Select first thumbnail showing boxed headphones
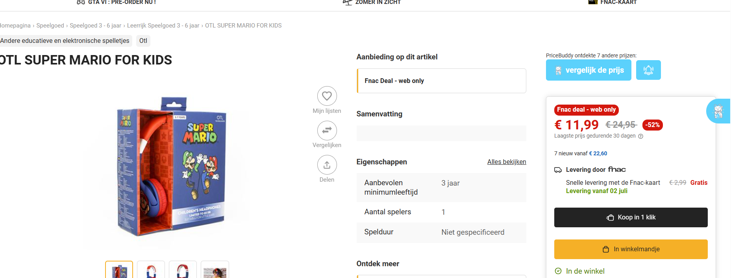 119,270
